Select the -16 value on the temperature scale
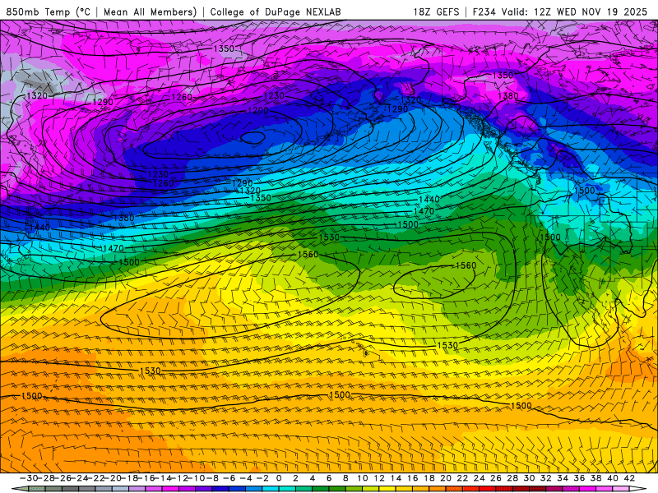Viewport: 658px width, 493px height. [146, 478]
